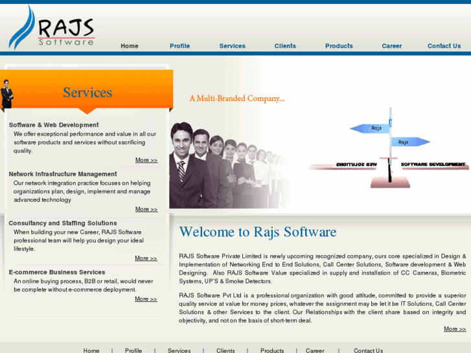This screenshot has height=353, width=471.
Task: Go to Profile in the top navigation
Action: (x=179, y=46)
